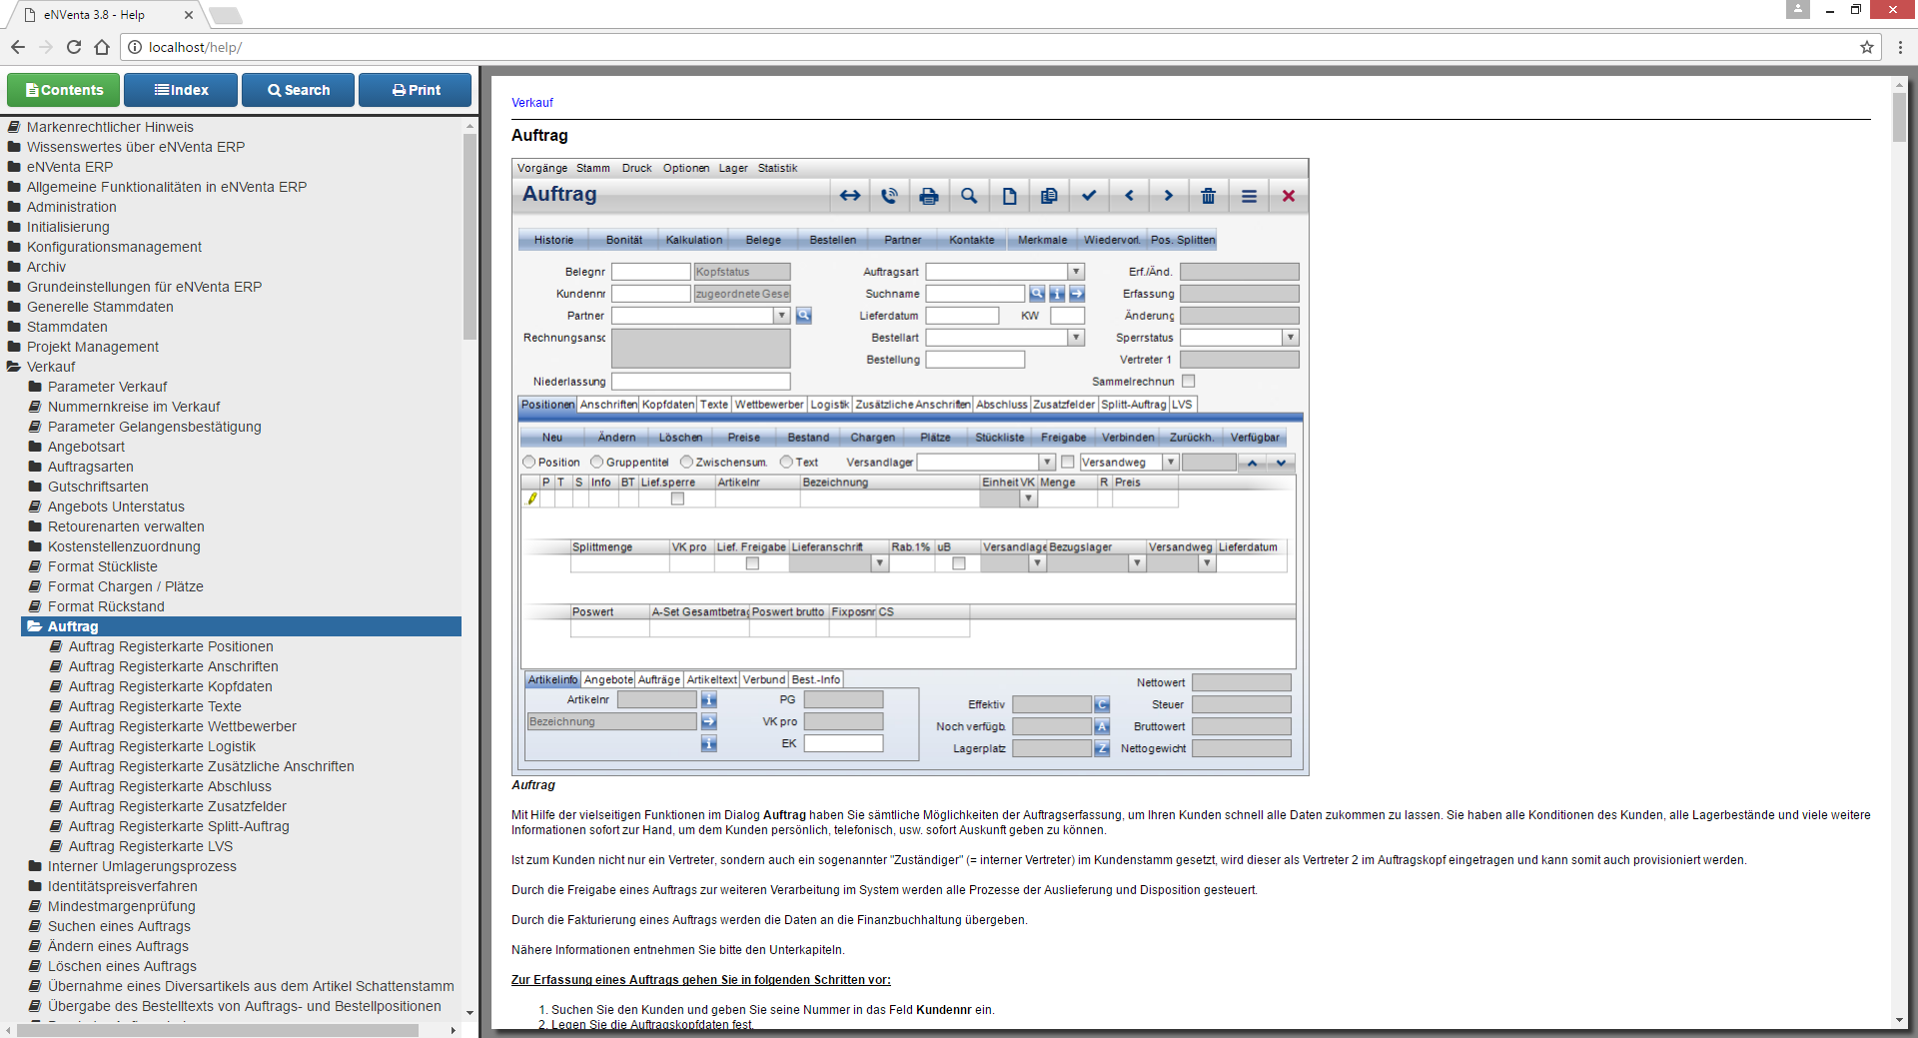Click the printer icon in Auftrag toolbar
The image size is (1918, 1038).
[929, 196]
